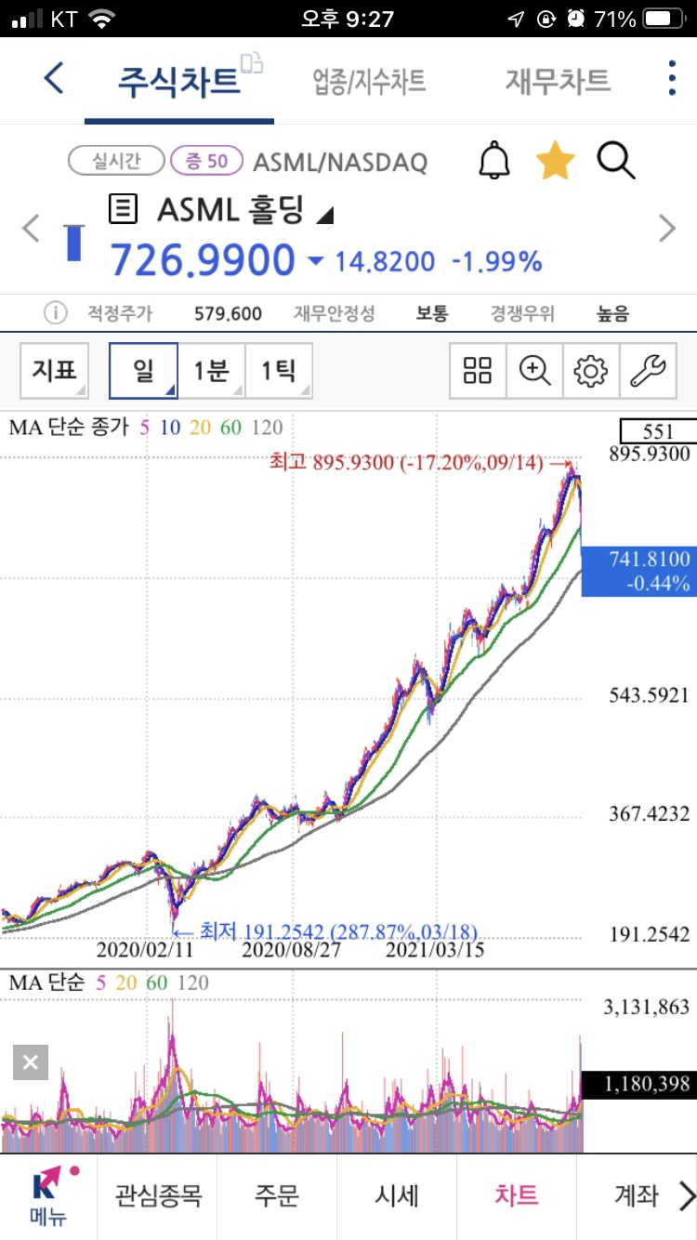Show previous stock with left chevron
Screen dimensions: 697x1240
[x=31, y=228]
